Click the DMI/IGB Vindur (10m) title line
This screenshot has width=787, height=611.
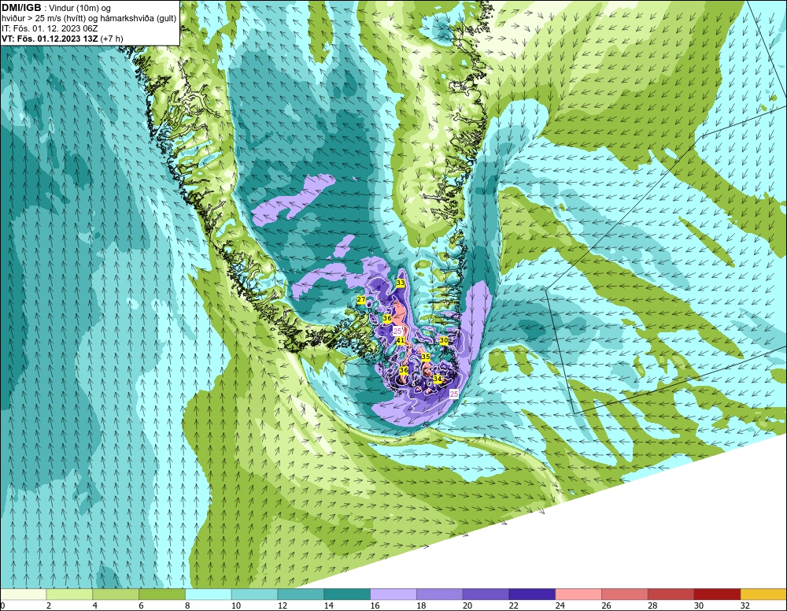pyautogui.click(x=56, y=8)
